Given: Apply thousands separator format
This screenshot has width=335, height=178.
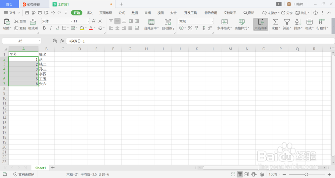Looking at the screenshot, I should [x=197, y=28].
